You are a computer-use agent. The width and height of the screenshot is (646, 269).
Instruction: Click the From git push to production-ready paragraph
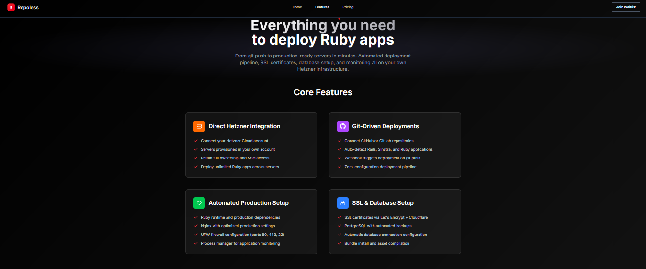pos(323,63)
